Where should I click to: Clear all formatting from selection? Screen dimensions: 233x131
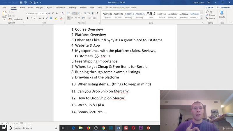[x=63, y=13]
